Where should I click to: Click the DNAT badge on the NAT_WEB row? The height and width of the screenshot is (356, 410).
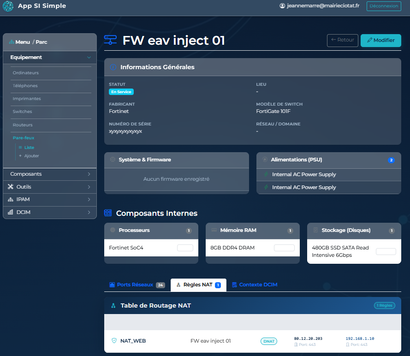click(x=269, y=341)
